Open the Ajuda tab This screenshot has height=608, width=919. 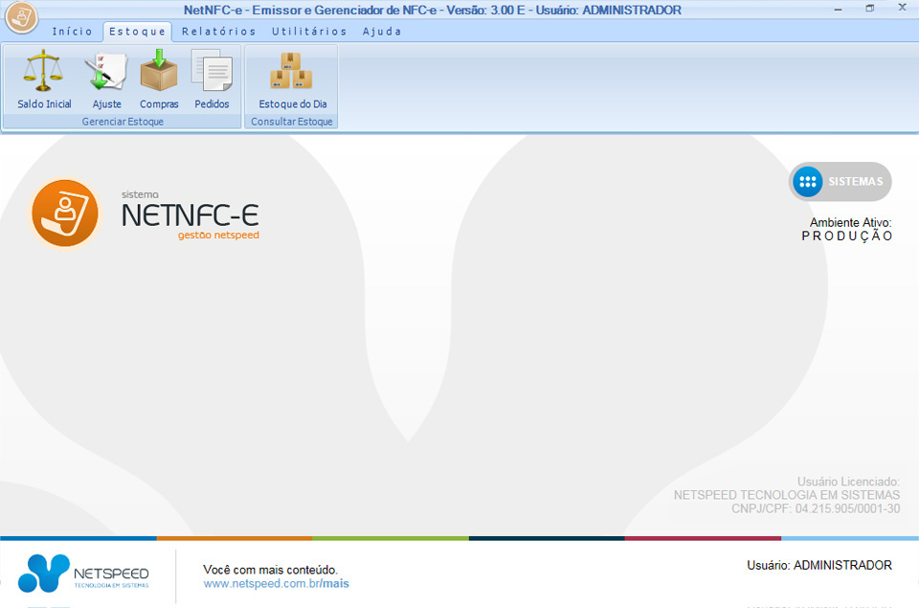coord(382,32)
